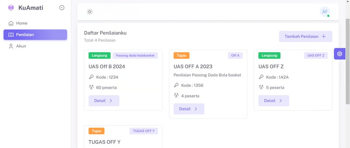
Task: Select the Penilaian sidebar item
Action: (35, 34)
